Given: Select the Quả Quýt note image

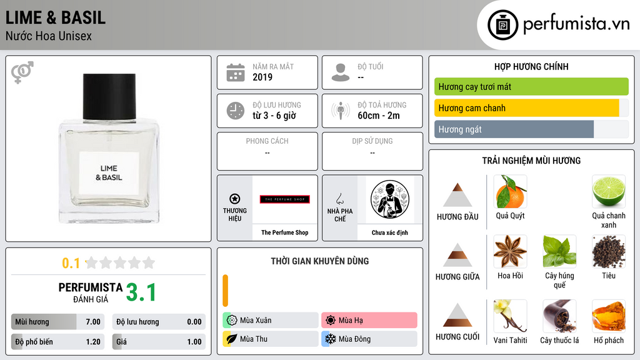Looking at the screenshot, I should 510,192.
